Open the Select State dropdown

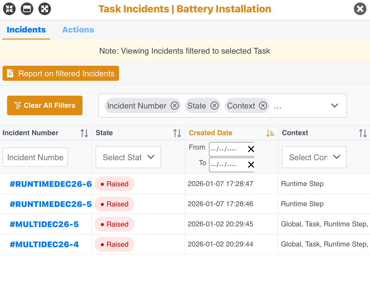coord(128,157)
